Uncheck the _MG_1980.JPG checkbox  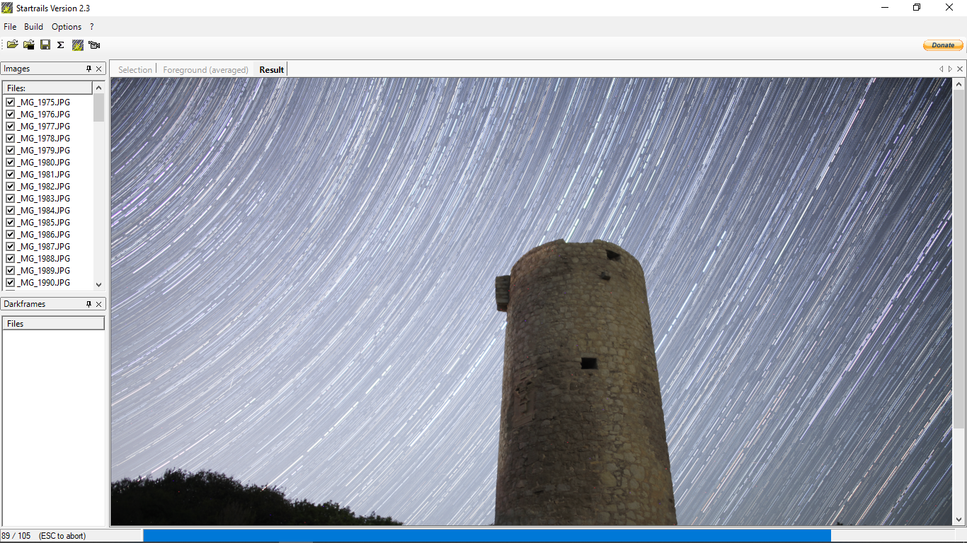[11, 163]
